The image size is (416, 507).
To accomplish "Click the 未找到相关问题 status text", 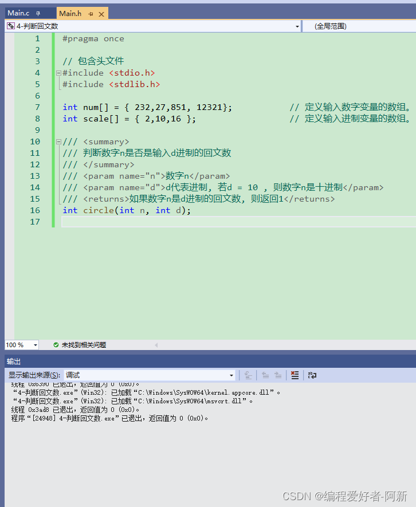I will [x=84, y=345].
